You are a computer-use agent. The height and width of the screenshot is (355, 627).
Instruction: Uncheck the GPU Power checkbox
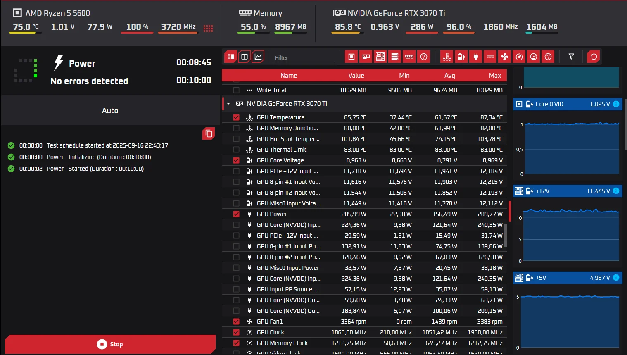pyautogui.click(x=236, y=214)
